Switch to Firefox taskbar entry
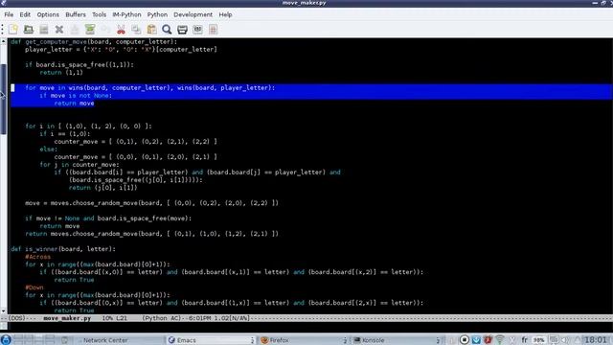613x345 pixels. 304,340
